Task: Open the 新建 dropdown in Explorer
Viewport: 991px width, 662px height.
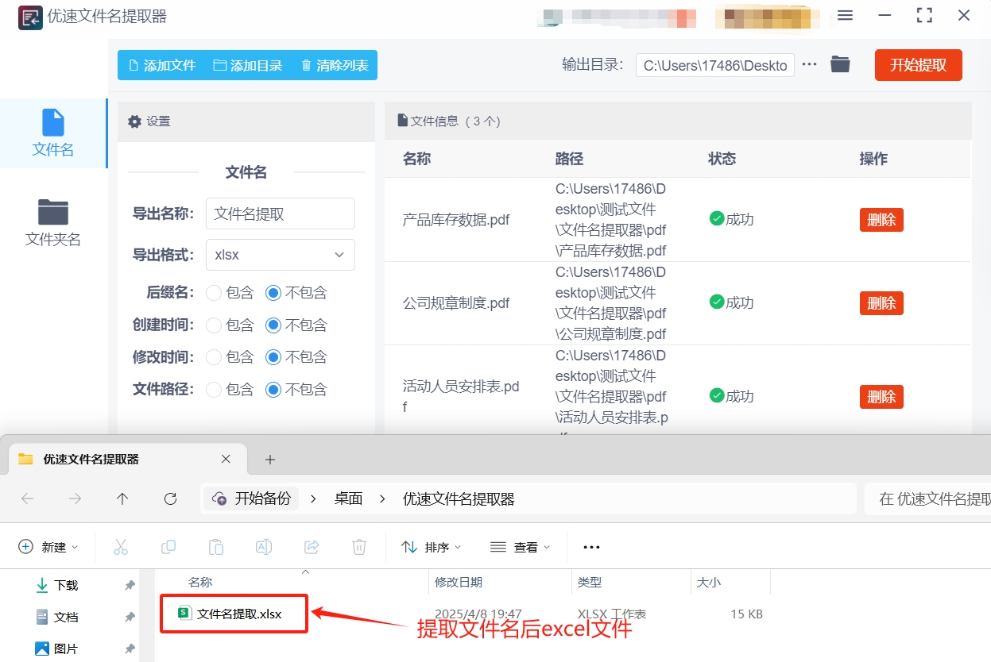Action: click(x=48, y=547)
